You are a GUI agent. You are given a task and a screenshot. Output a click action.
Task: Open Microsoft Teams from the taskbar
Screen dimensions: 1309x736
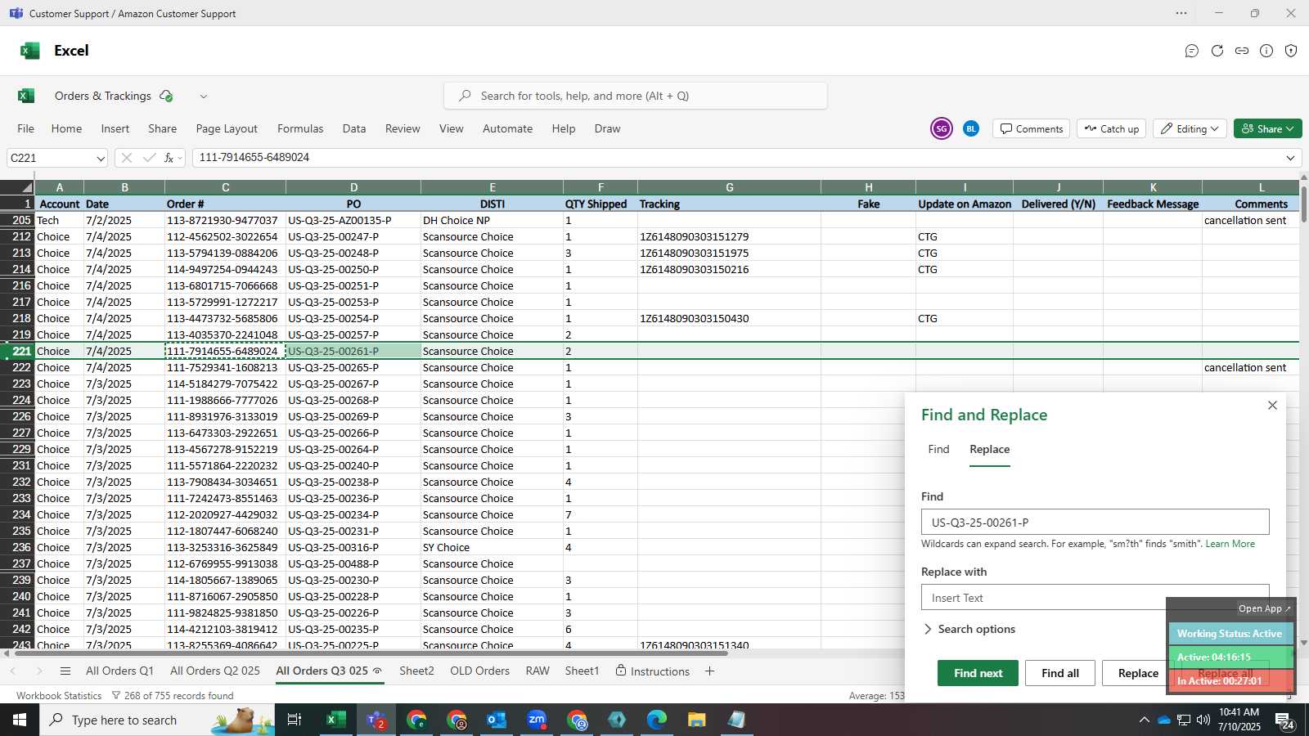(x=376, y=720)
